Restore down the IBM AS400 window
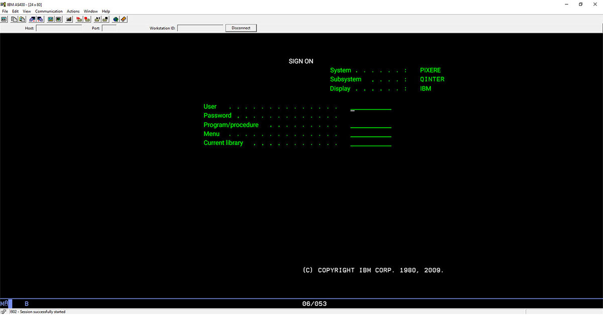Screen dimensions: 603x315 [580, 4]
